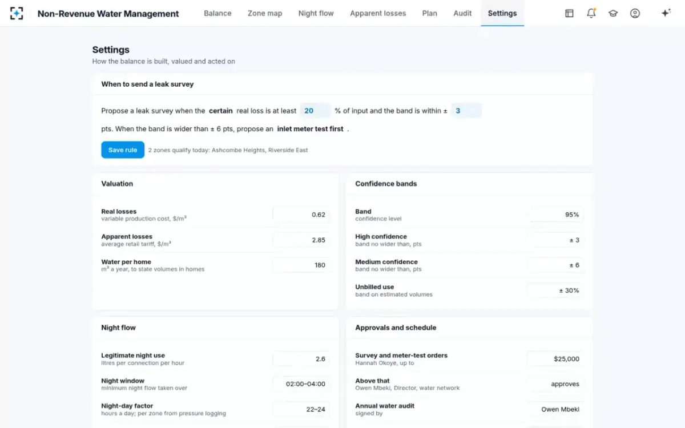Edit Real losses value 0.62
685x428 pixels.
click(x=301, y=215)
